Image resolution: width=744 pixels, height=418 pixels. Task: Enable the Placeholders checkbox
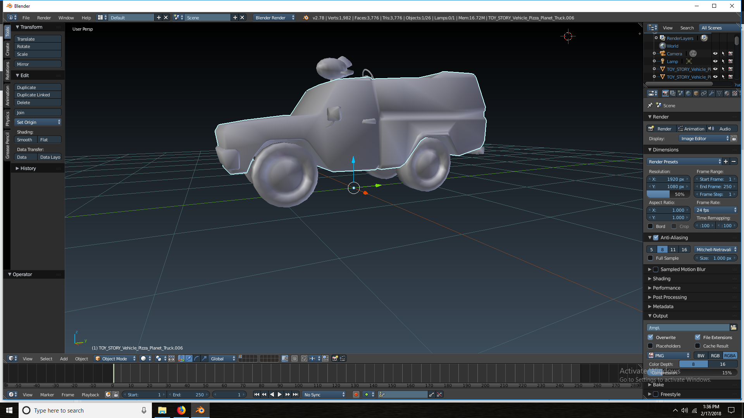click(x=651, y=346)
